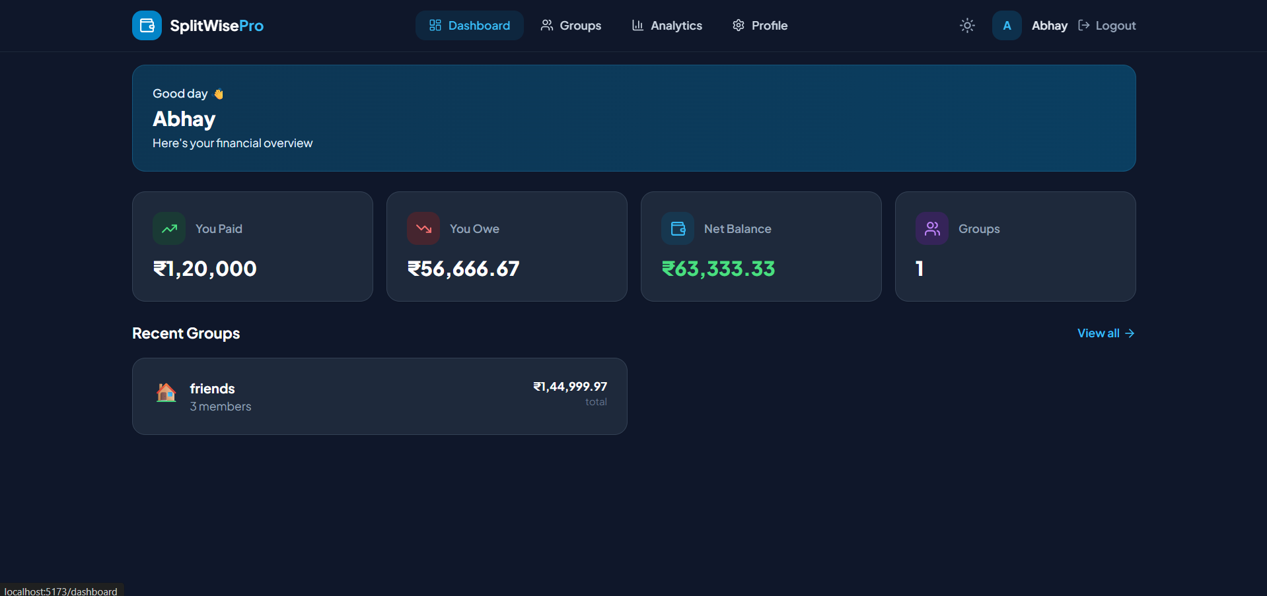Click the Net Balance wallet icon
Screen dimensions: 1267x596
(678, 228)
